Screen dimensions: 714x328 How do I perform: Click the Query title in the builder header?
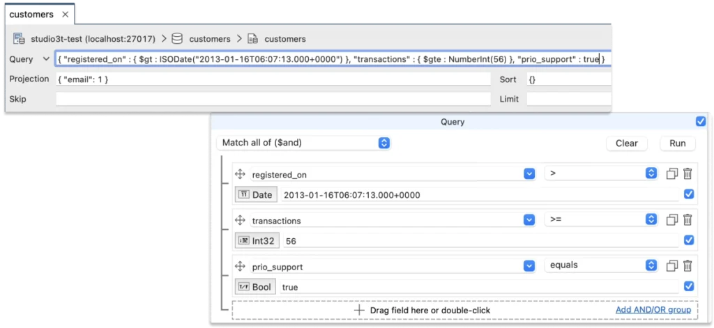(x=453, y=121)
